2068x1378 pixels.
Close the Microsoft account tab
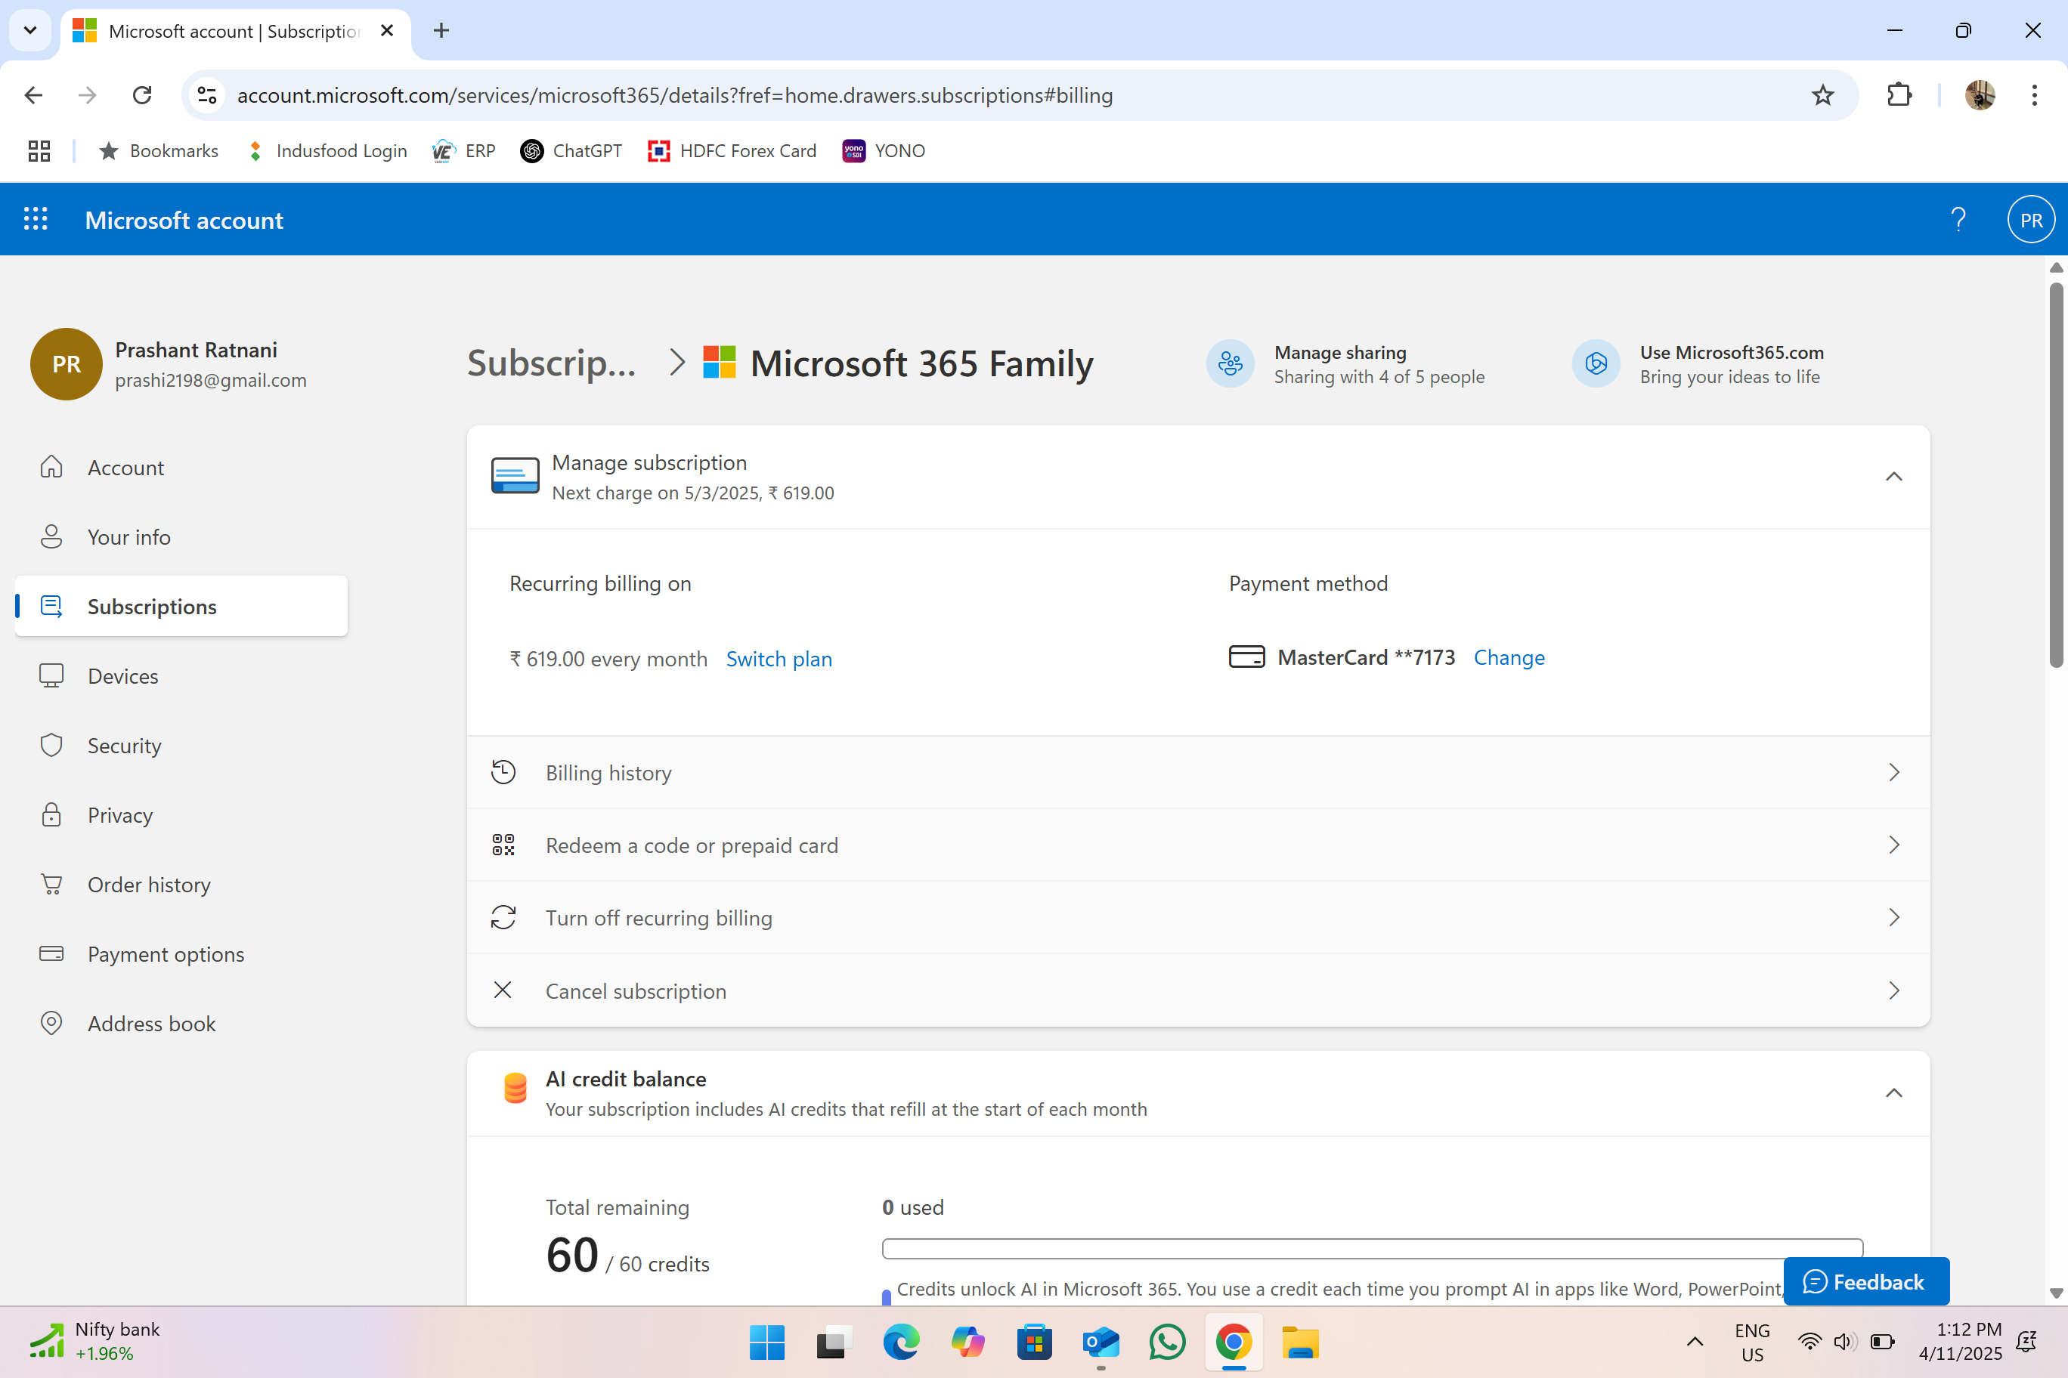click(387, 31)
